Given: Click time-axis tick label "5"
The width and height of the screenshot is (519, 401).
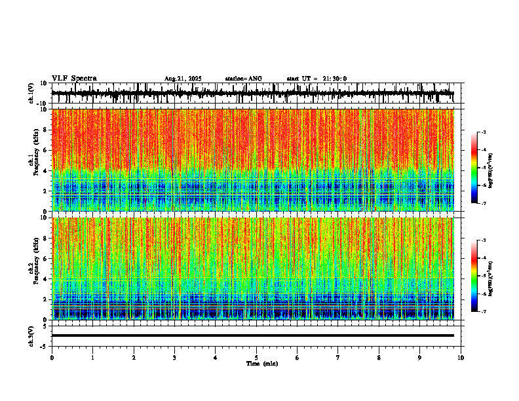Looking at the screenshot, I should [256, 358].
